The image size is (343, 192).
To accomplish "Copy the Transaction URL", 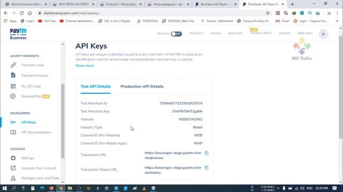I will coord(206,153).
